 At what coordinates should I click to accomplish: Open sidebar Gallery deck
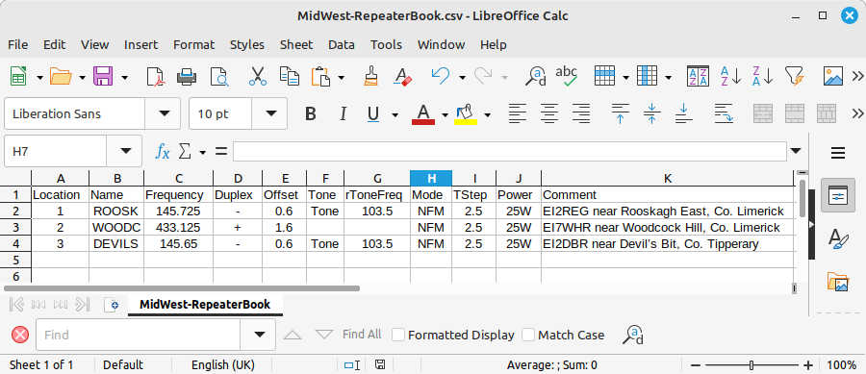[x=837, y=281]
